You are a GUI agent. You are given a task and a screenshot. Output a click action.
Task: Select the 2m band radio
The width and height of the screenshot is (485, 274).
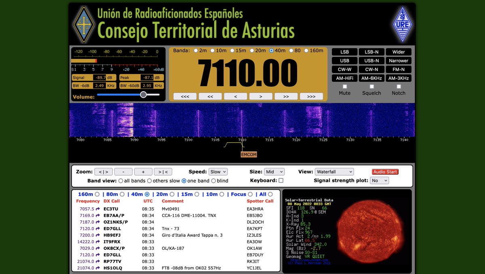[196, 50]
